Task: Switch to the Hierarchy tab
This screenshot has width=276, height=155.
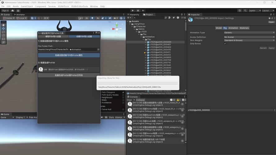Action: pyautogui.click(x=133, y=15)
